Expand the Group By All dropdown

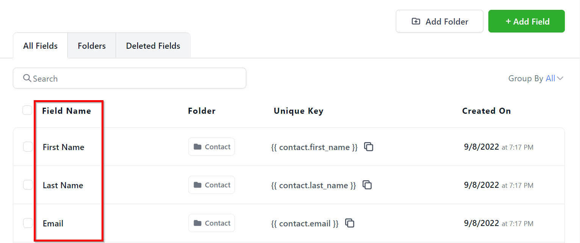coord(554,78)
